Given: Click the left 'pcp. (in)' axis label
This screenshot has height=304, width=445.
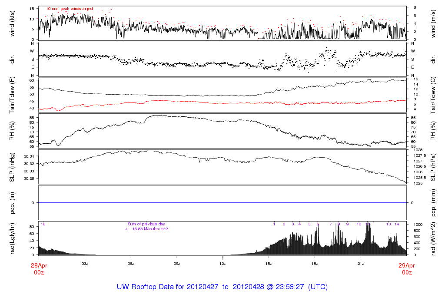Looking at the screenshot, I should click(12, 202).
